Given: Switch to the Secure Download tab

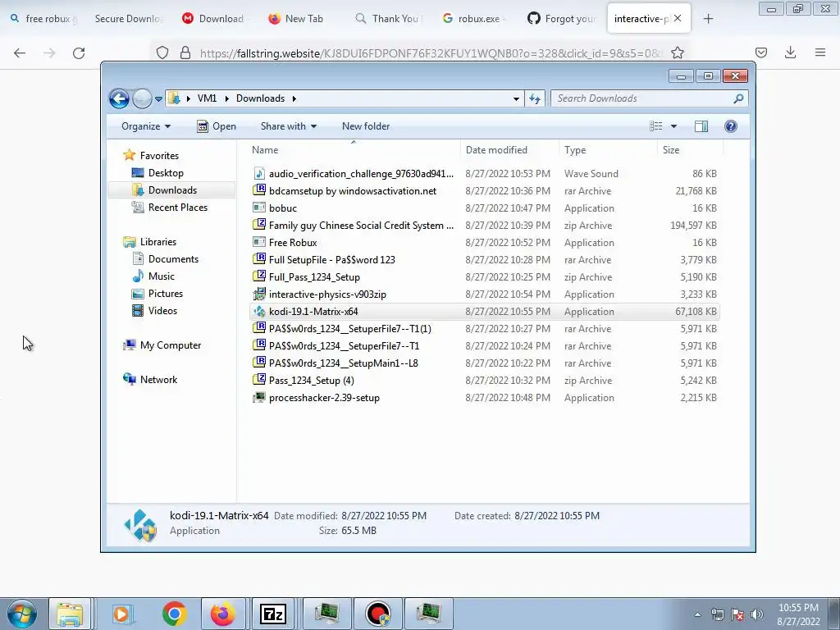Looking at the screenshot, I should point(128,19).
